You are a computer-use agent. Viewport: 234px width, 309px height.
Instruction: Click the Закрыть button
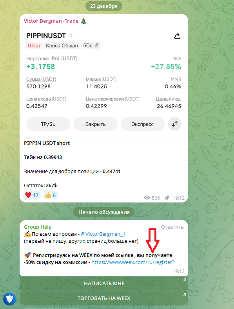click(95, 124)
